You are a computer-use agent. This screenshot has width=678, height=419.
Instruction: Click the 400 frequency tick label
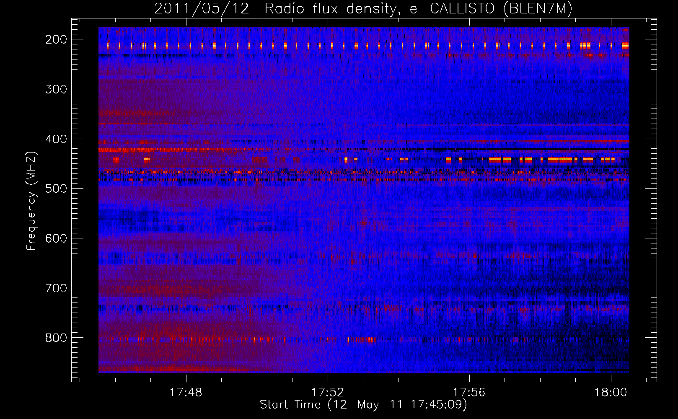(56, 139)
